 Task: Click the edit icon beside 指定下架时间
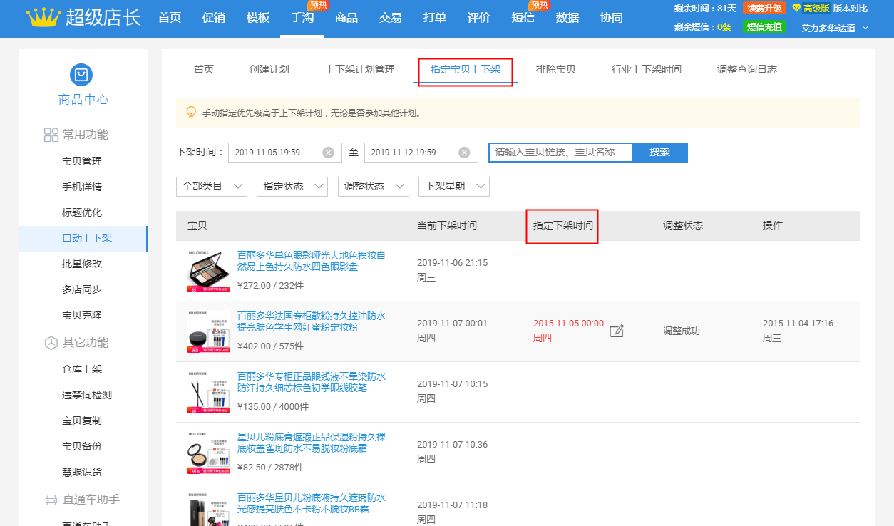[x=617, y=331]
